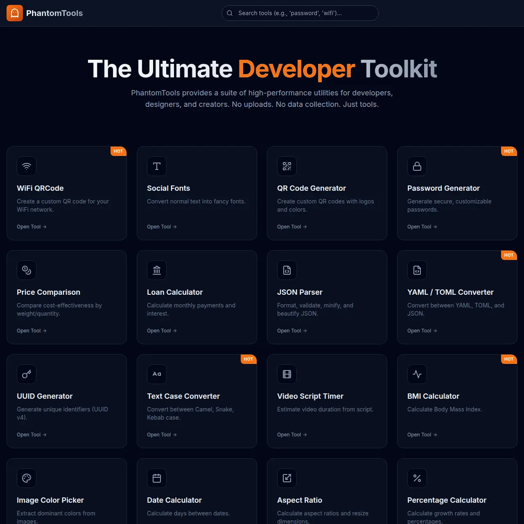Click 'Calculate Body Mass Index.' description
The height and width of the screenshot is (524, 524).
(x=445, y=409)
